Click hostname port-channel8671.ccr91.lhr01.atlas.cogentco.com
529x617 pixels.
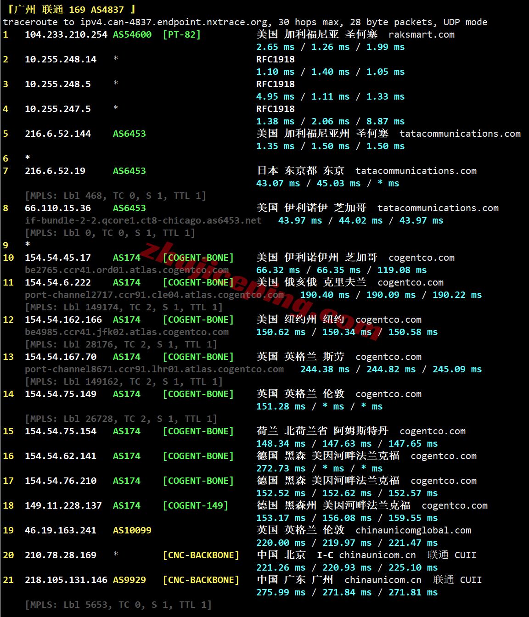154,369
